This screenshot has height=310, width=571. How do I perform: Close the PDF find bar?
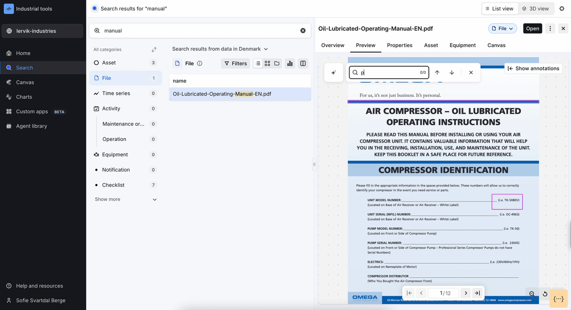pyautogui.click(x=471, y=72)
